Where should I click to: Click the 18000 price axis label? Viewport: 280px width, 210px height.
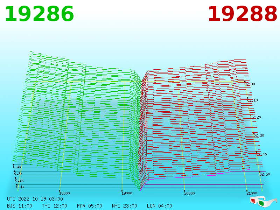tap(64, 193)
